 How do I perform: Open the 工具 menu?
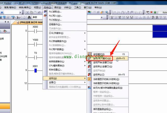pyautogui.click(x=77, y=8)
